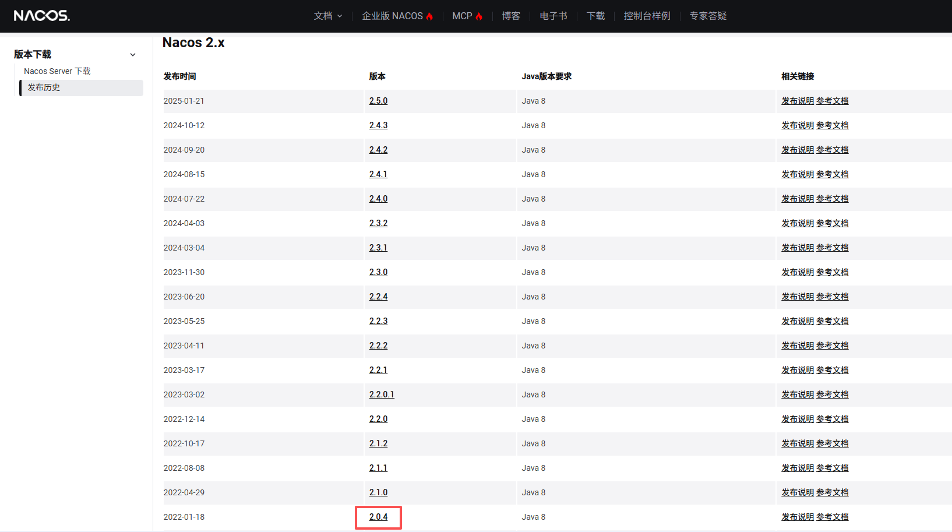Viewport: 952px width, 532px height.
Task: Open 参考文档 for version 2.4.3
Action: pyautogui.click(x=833, y=125)
